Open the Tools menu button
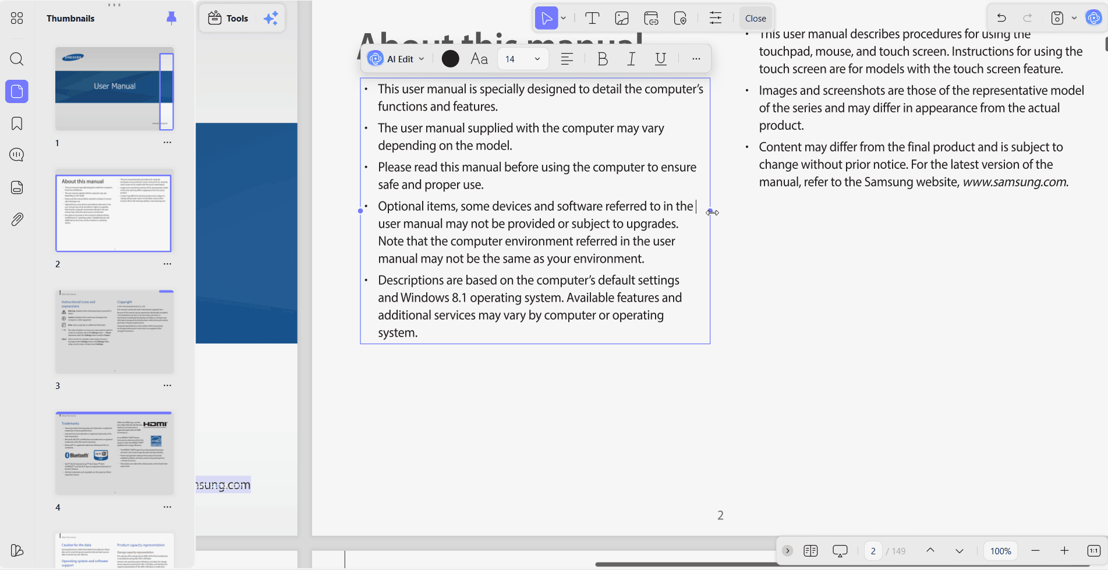The width and height of the screenshot is (1108, 570). tap(229, 18)
